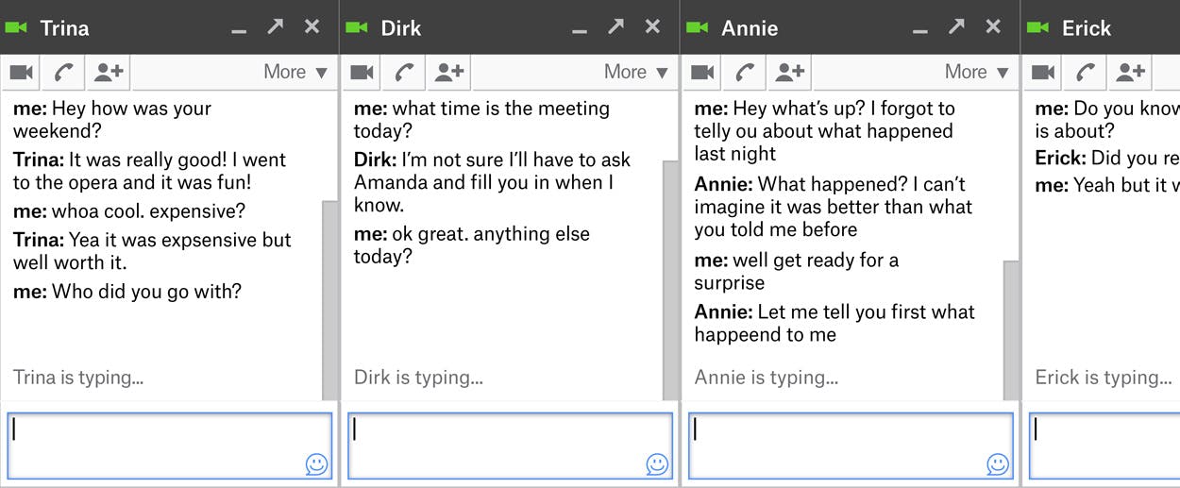1180x488 pixels.
Task: Pop out Annie's chat window
Action: point(956,27)
